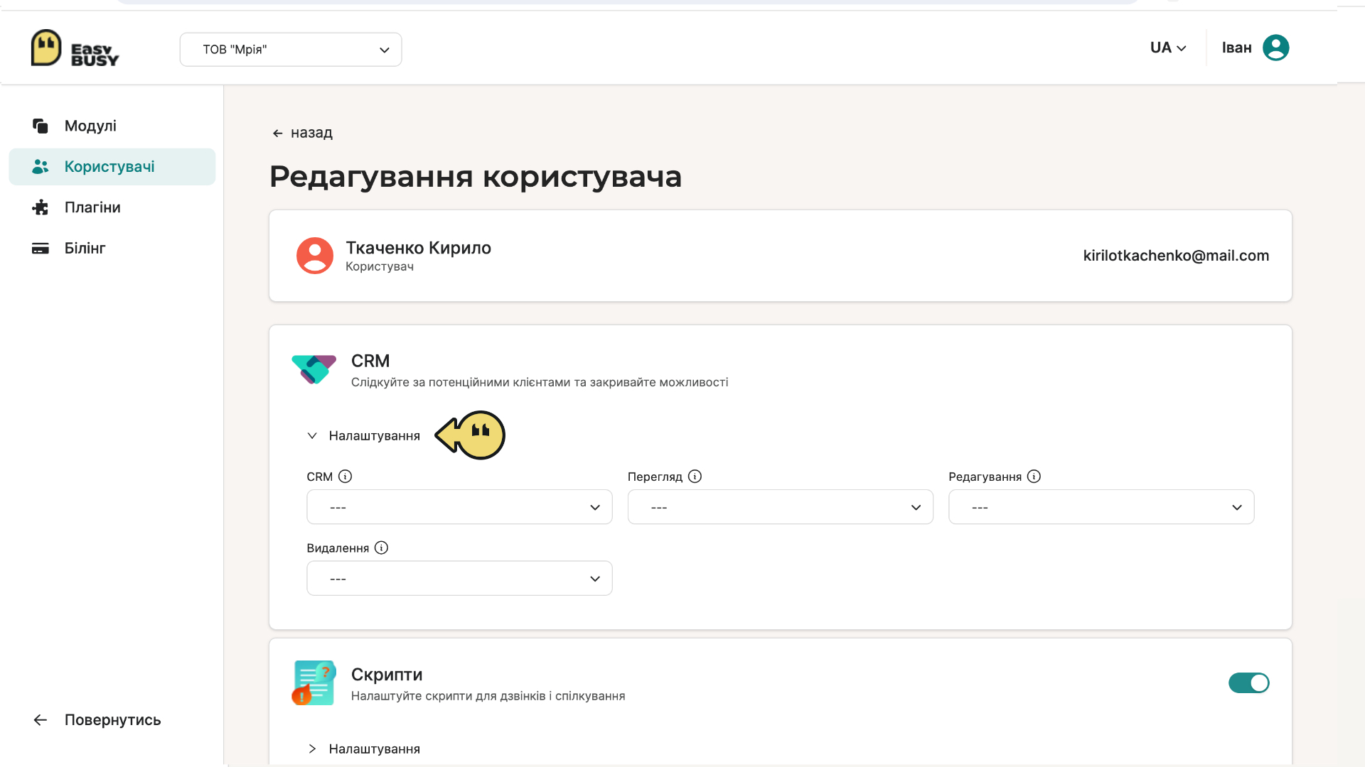Click the Користувач role label

[x=380, y=266]
